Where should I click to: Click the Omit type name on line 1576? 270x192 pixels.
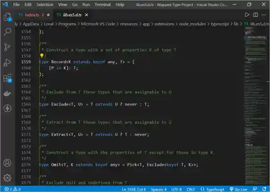tap(56, 165)
